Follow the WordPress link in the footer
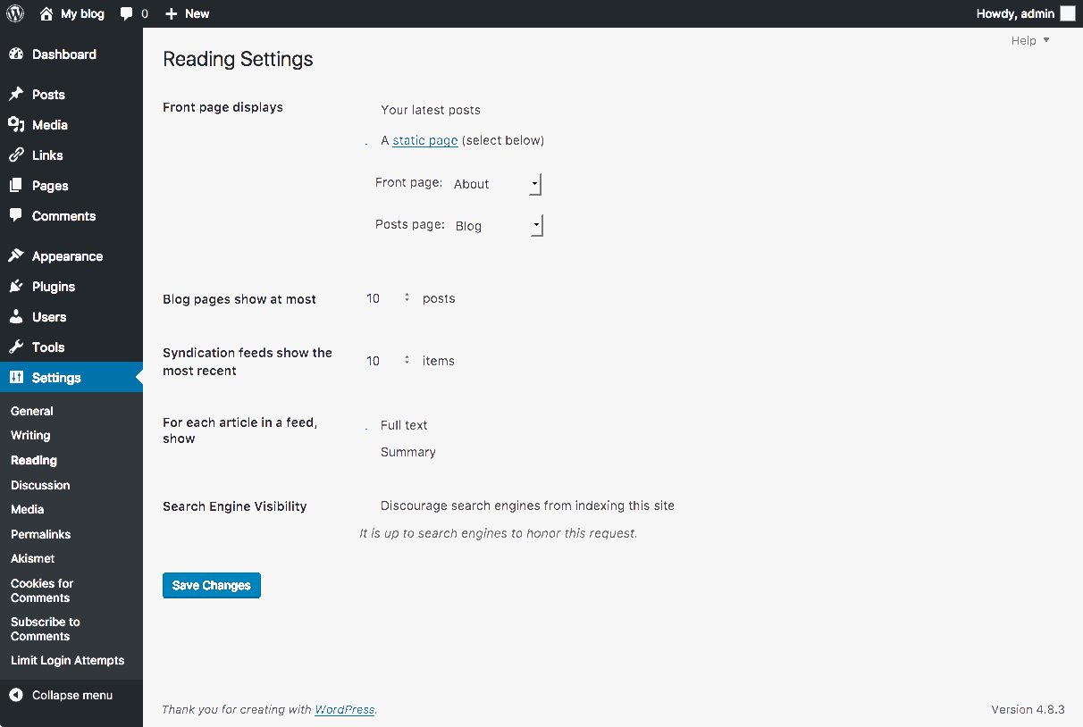The image size is (1083, 727). point(345,710)
